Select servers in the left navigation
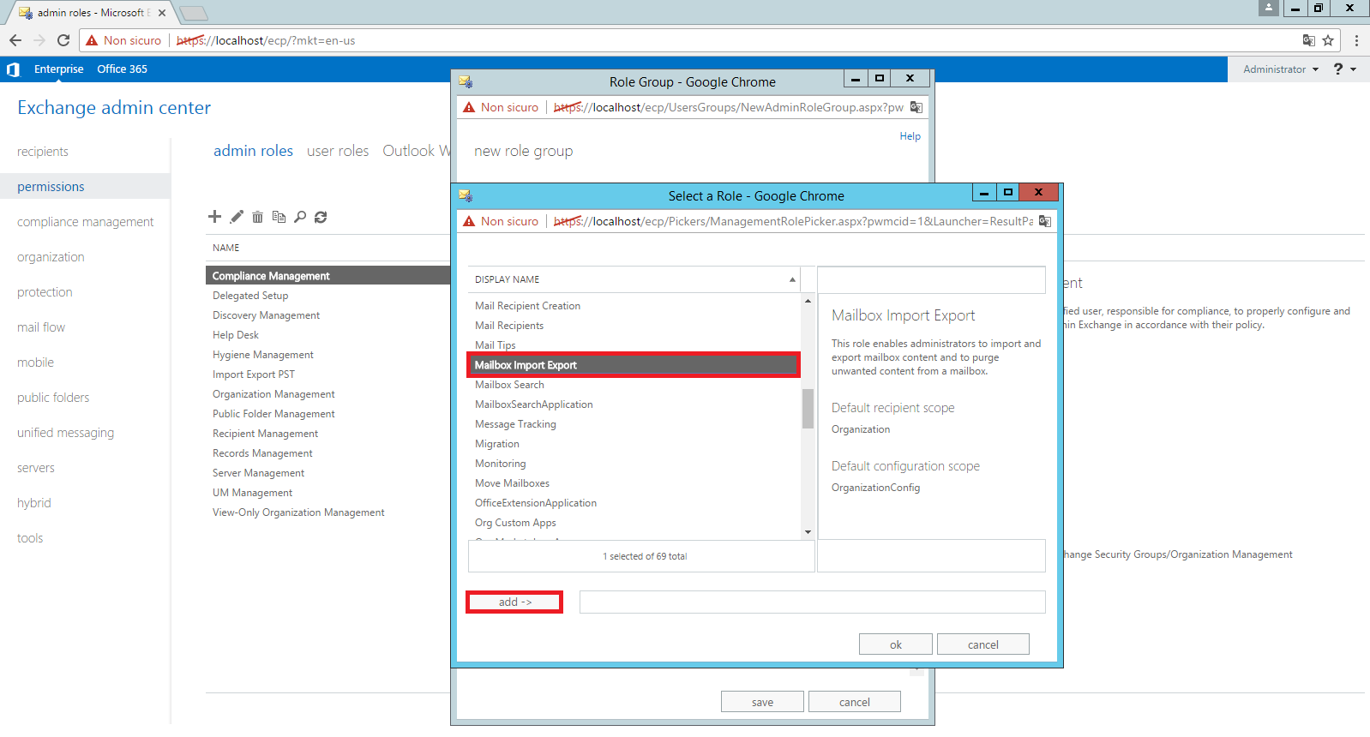 click(36, 468)
